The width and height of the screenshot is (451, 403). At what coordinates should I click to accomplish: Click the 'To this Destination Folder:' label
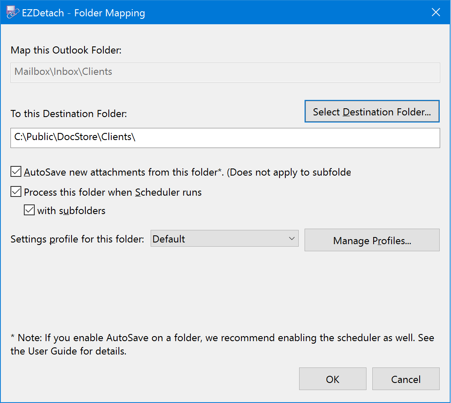tap(69, 114)
